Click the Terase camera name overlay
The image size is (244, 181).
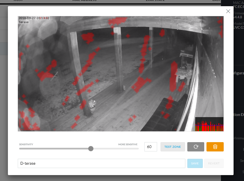24,22
